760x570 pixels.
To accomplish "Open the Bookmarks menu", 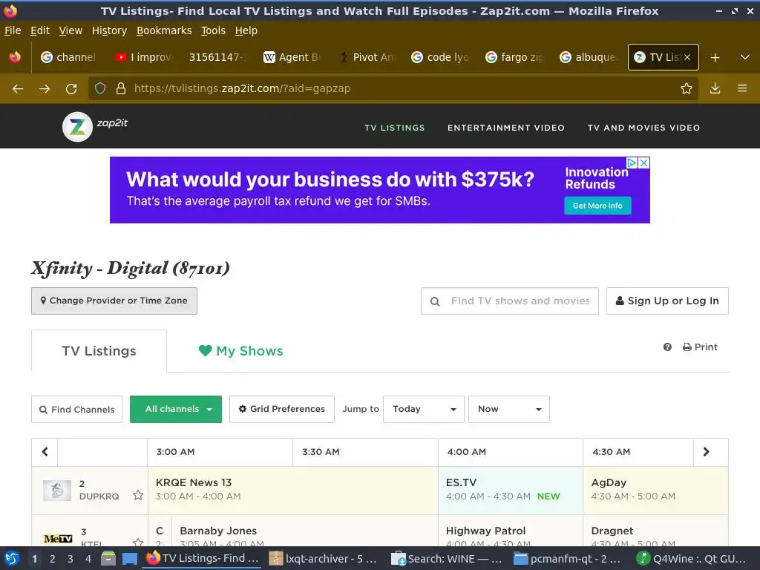I will [x=164, y=30].
